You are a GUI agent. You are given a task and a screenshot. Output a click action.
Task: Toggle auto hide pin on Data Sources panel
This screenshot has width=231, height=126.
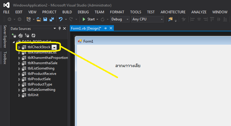pyautogui.click(x=59, y=28)
